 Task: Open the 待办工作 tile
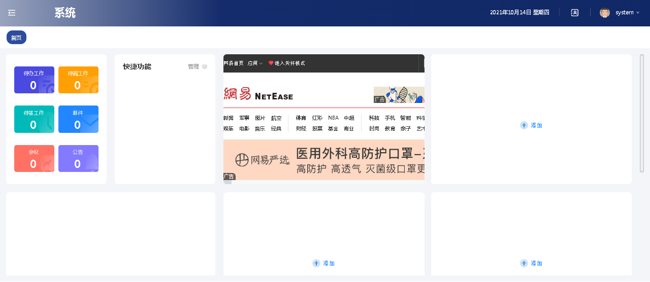click(34, 80)
